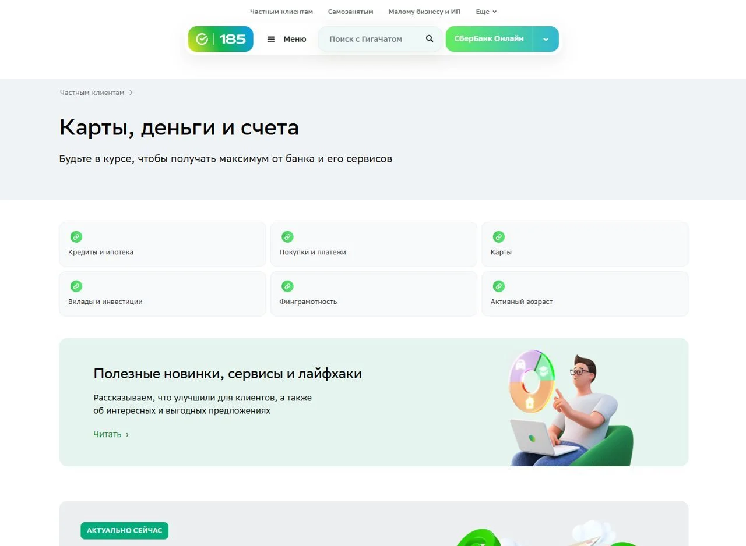Go to Частным клиентам breadcrumb link
The image size is (746, 546).
(x=92, y=93)
